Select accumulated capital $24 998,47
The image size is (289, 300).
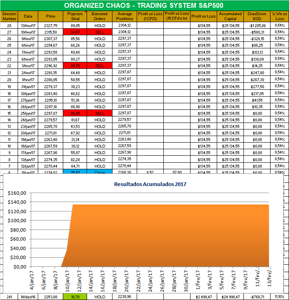230,297
